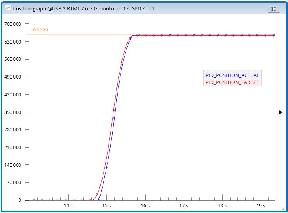
Task: Click the 630 000 y-axis label
Action: 13,42
